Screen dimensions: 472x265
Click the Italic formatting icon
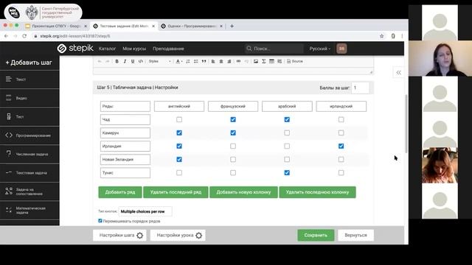pyautogui.click(x=125, y=61)
